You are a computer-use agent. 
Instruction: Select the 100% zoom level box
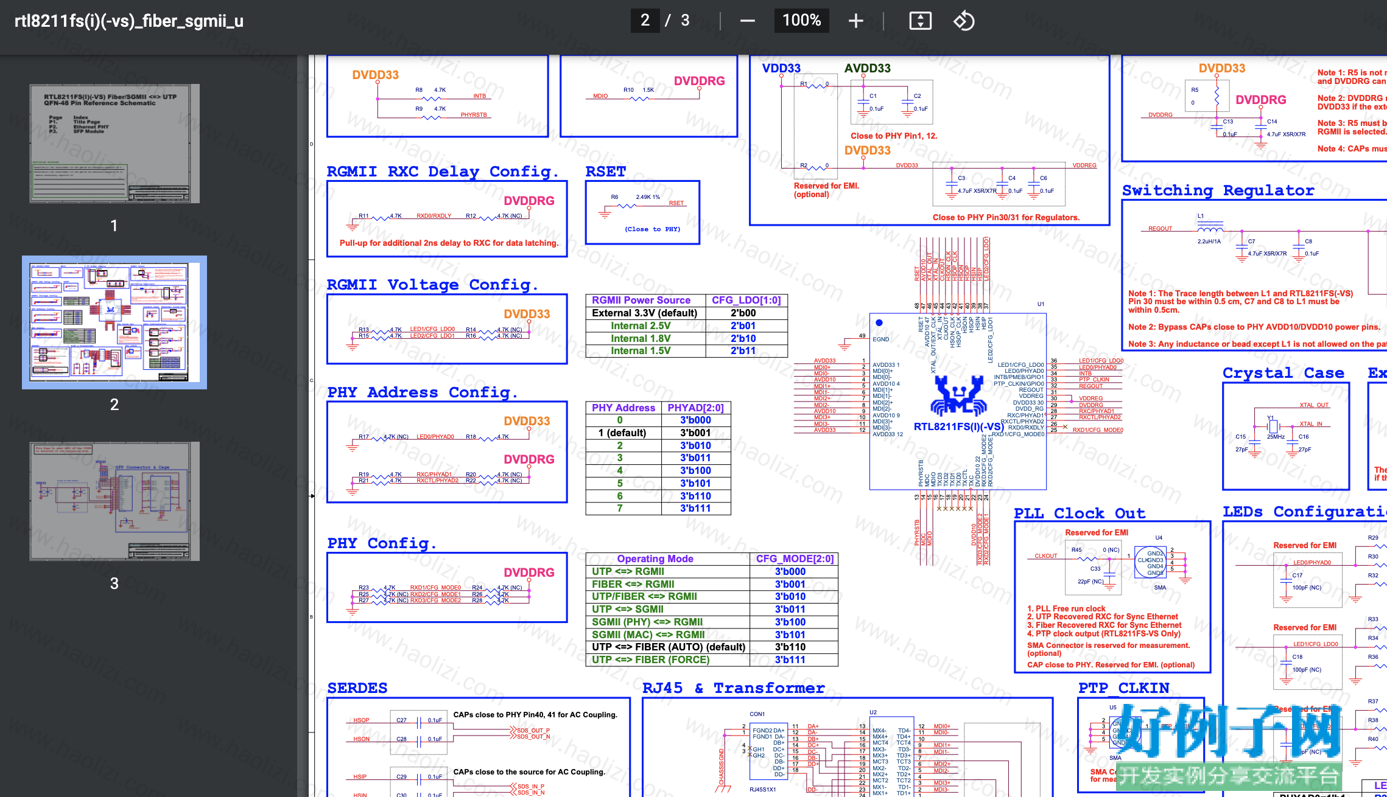click(x=801, y=20)
